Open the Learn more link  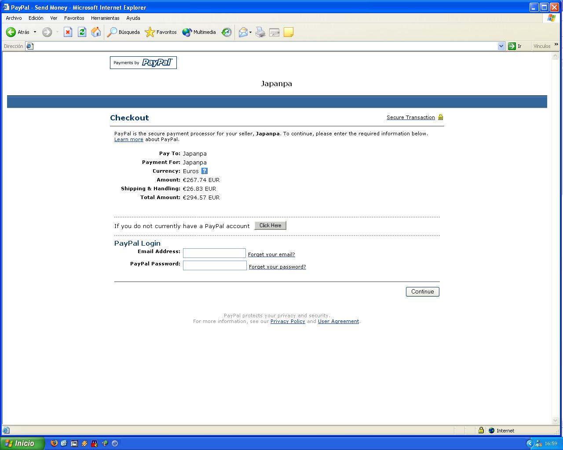point(129,139)
